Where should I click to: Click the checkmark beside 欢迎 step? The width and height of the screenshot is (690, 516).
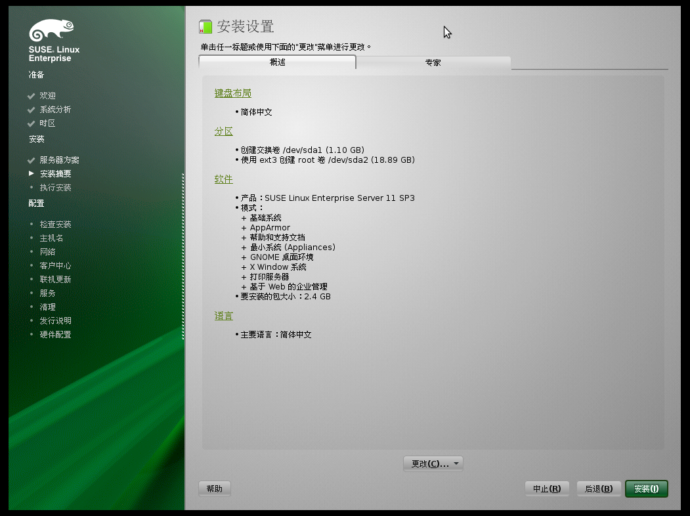click(x=30, y=95)
